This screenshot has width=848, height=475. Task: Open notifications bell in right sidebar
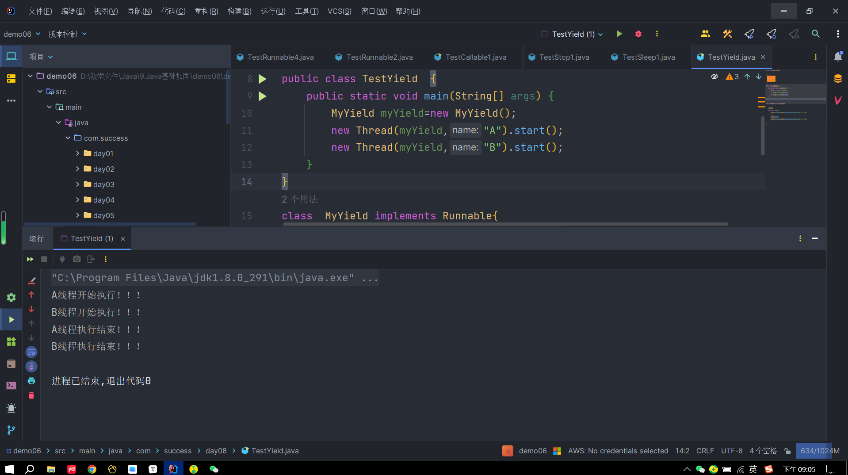click(x=838, y=57)
